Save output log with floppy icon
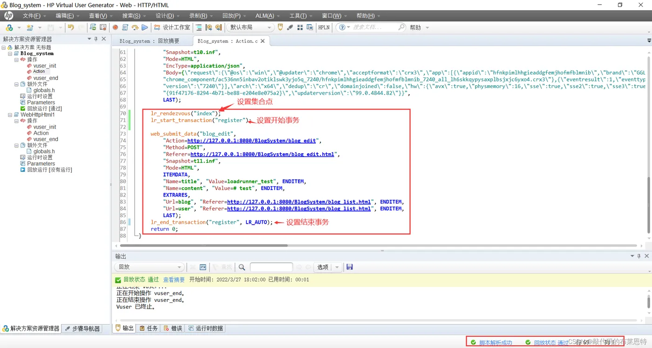 [x=350, y=267]
